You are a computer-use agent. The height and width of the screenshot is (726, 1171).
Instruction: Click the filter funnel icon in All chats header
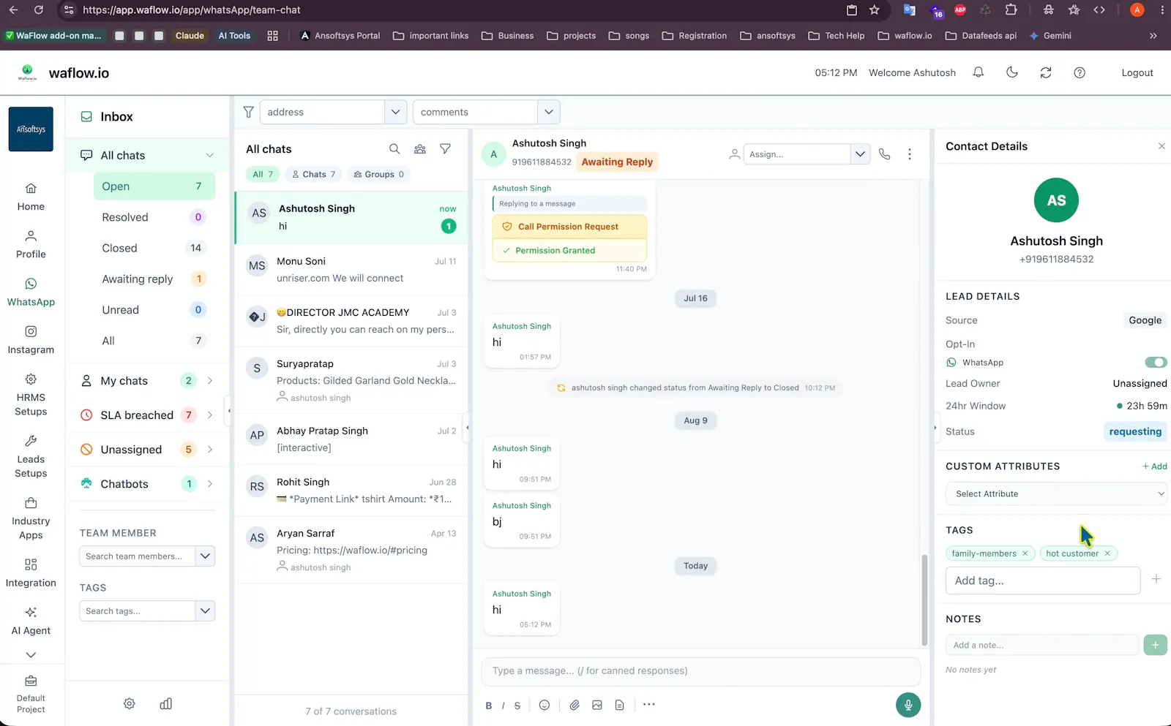point(445,149)
